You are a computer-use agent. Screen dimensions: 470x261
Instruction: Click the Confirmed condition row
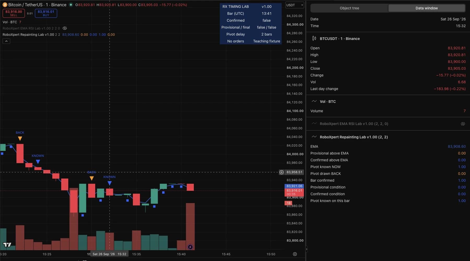click(388, 194)
